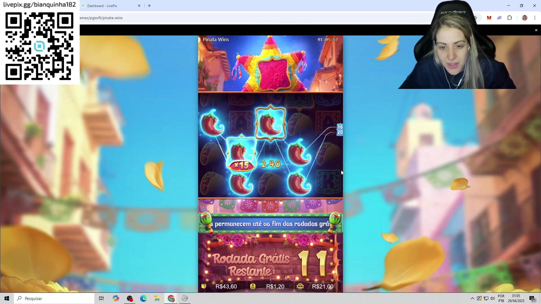Click the 11 free spins remaining counter
Viewport: 541px width, 304px height.
tap(313, 263)
